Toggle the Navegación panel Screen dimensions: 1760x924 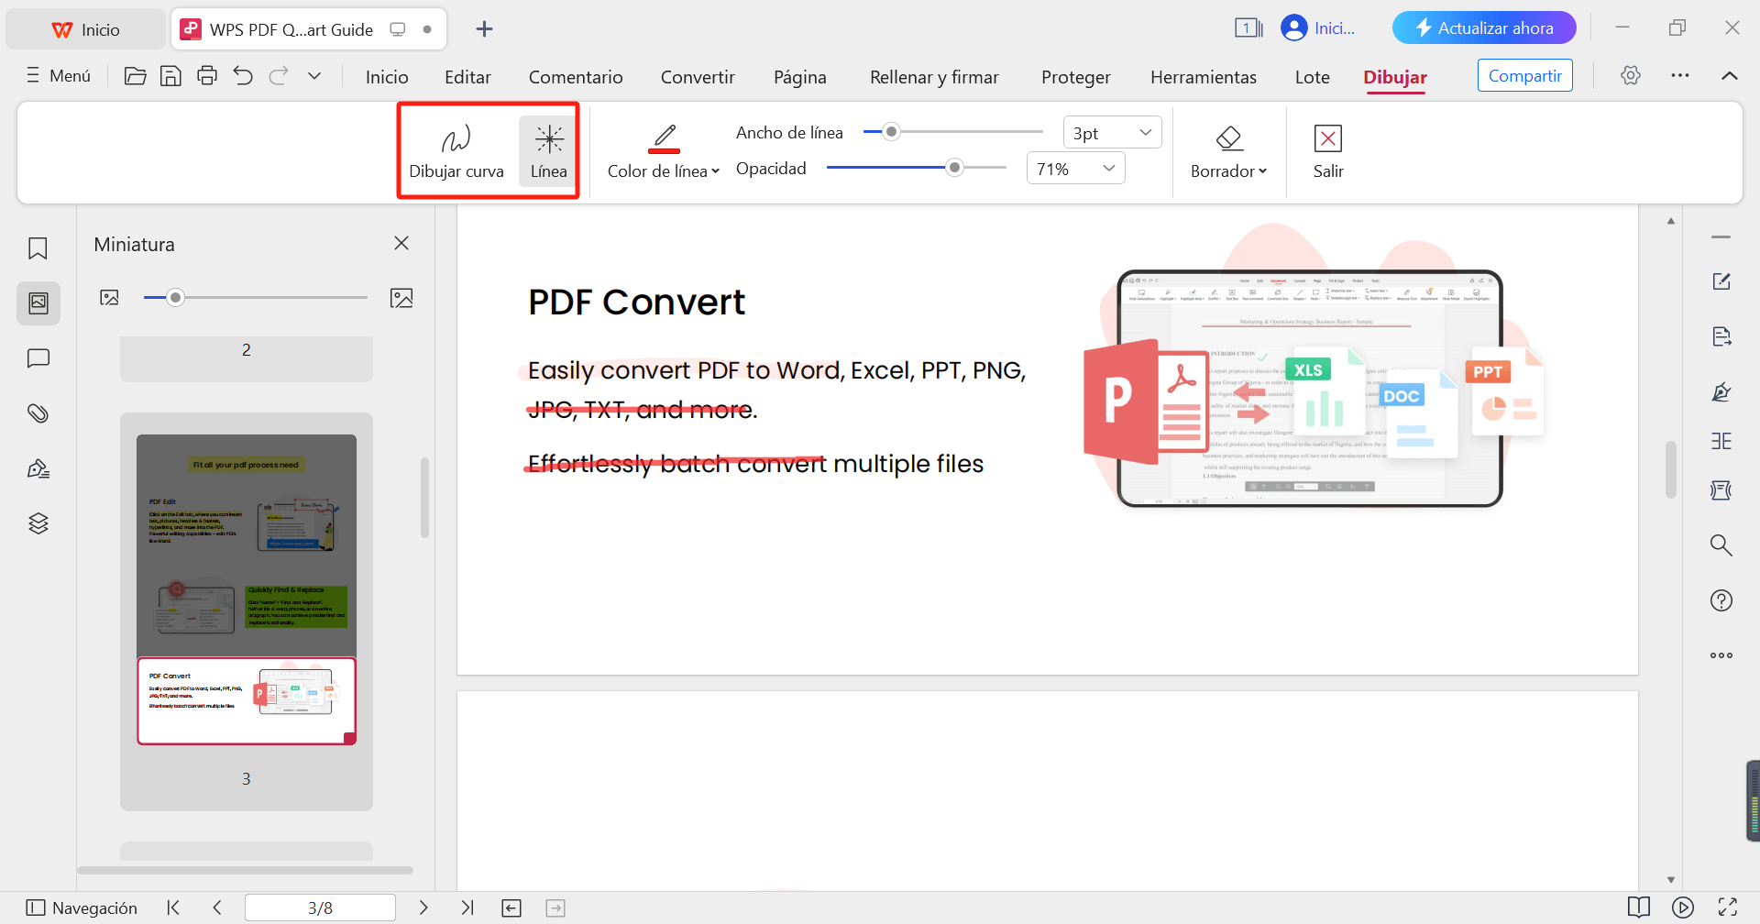tap(82, 907)
